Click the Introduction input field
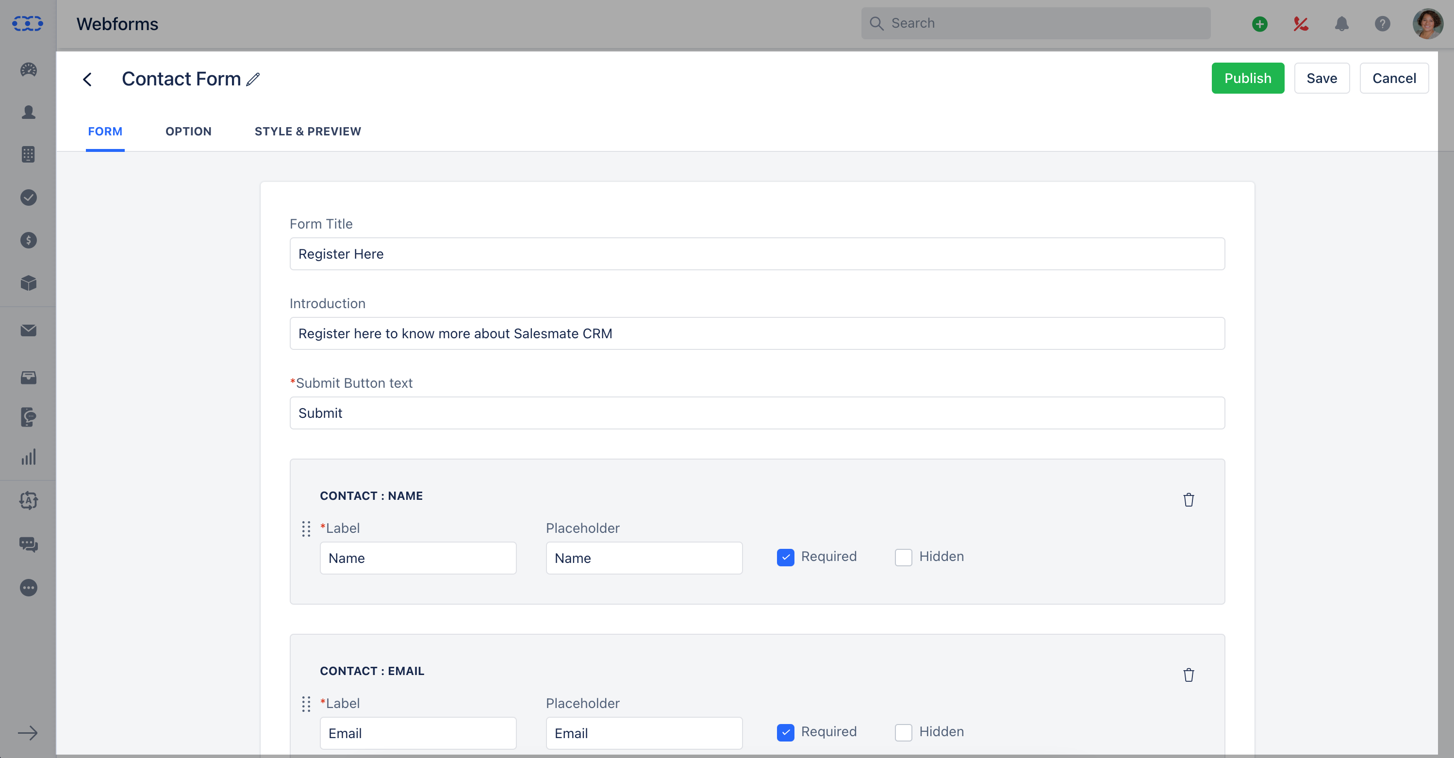This screenshot has width=1454, height=758. [757, 333]
